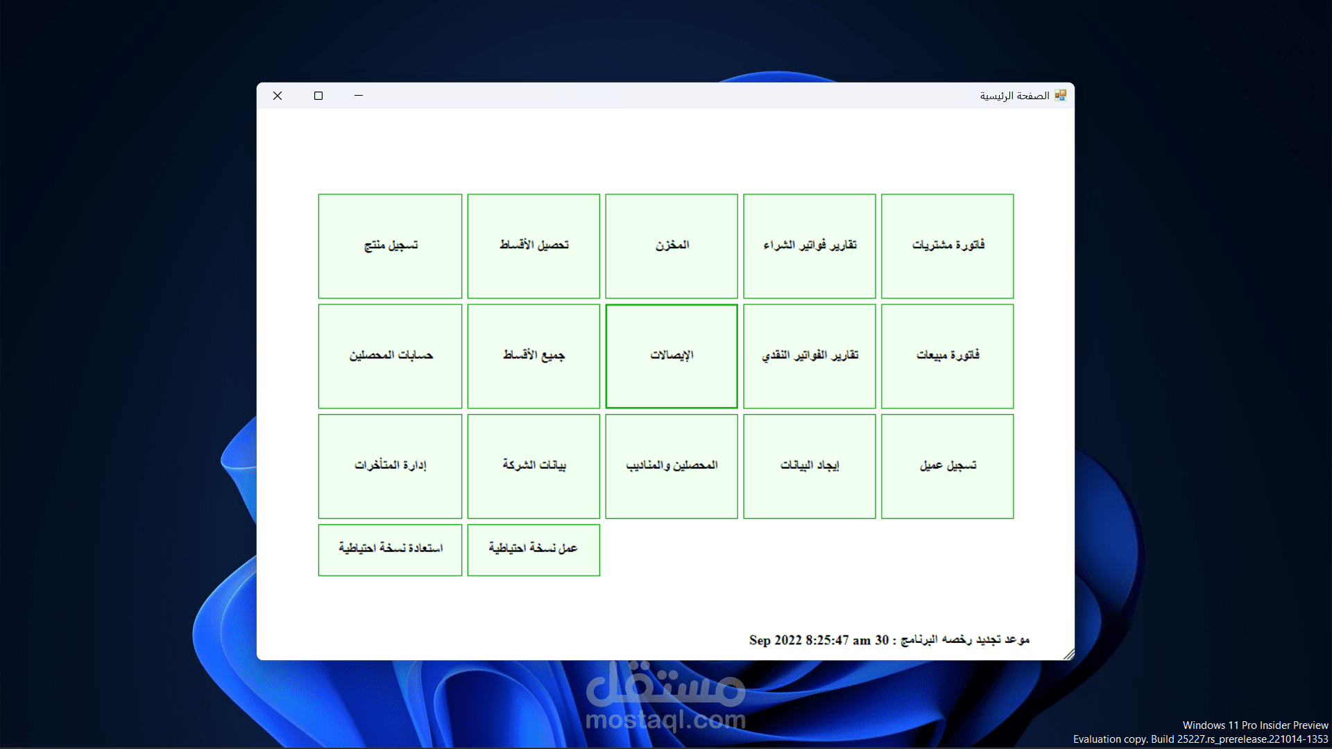Open جميع الأقساط (All Installments)
Viewport: 1332px width, 749px height.
[x=533, y=356]
